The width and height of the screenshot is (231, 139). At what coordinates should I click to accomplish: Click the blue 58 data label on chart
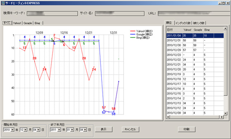(113, 114)
